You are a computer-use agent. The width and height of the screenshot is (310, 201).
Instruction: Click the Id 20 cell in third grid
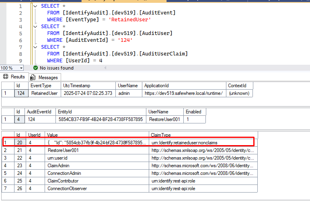pyautogui.click(x=20, y=143)
